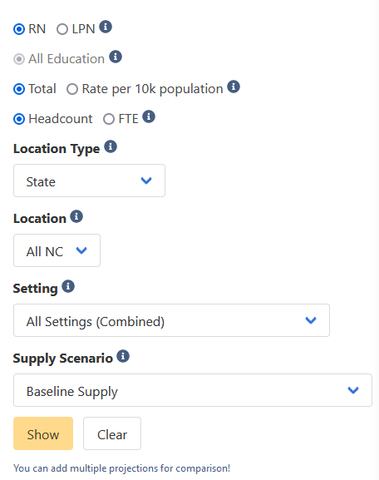Click the info icon beside Location heading

(76, 216)
